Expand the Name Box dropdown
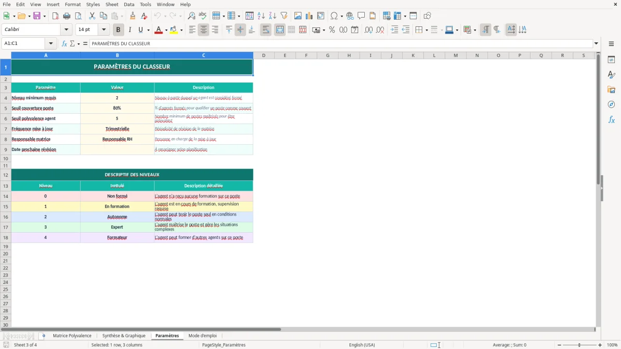The height and width of the screenshot is (349, 621). point(51,43)
